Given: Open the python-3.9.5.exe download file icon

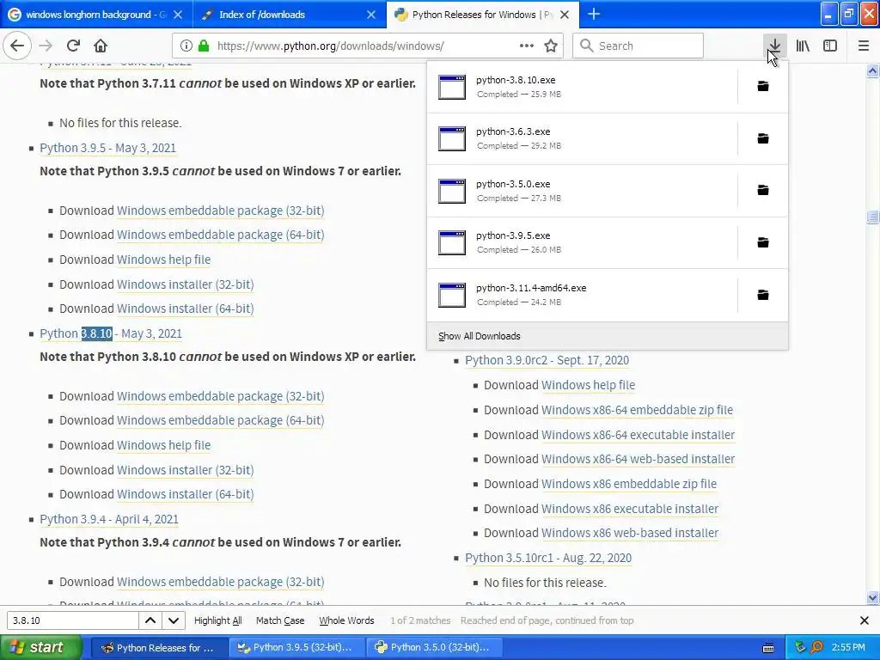Looking at the screenshot, I should tap(452, 242).
